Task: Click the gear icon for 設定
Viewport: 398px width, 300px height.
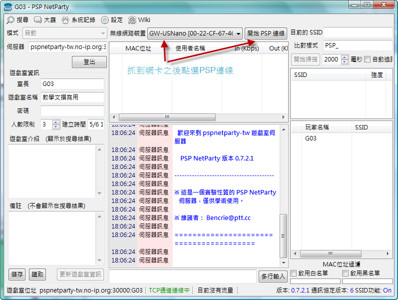Action: [x=104, y=20]
